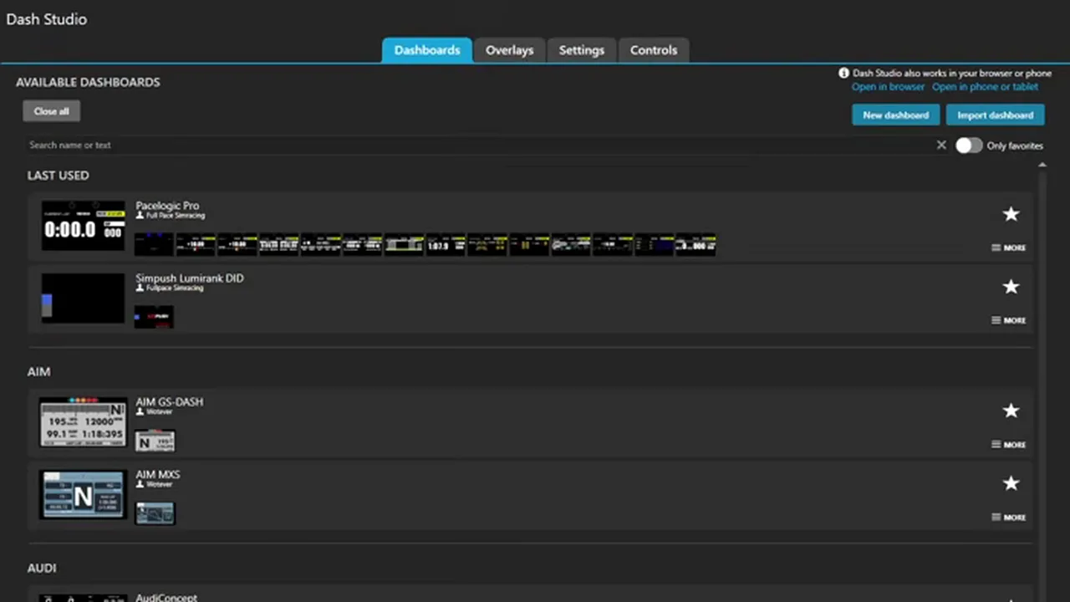Click the Close all button
Image resolution: width=1070 pixels, height=602 pixels.
tap(52, 111)
